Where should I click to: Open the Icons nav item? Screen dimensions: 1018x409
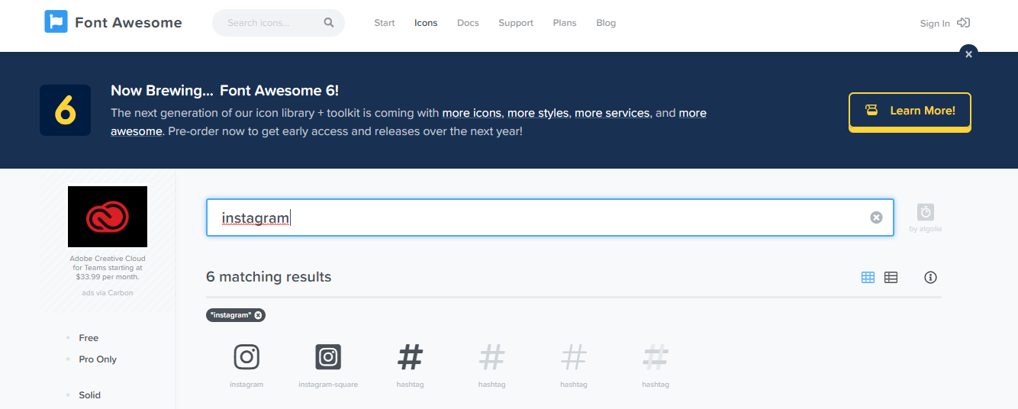point(426,23)
